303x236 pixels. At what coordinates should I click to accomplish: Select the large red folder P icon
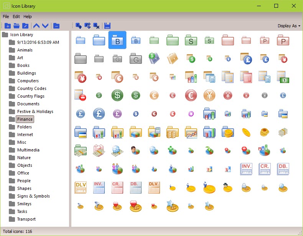(x=283, y=40)
